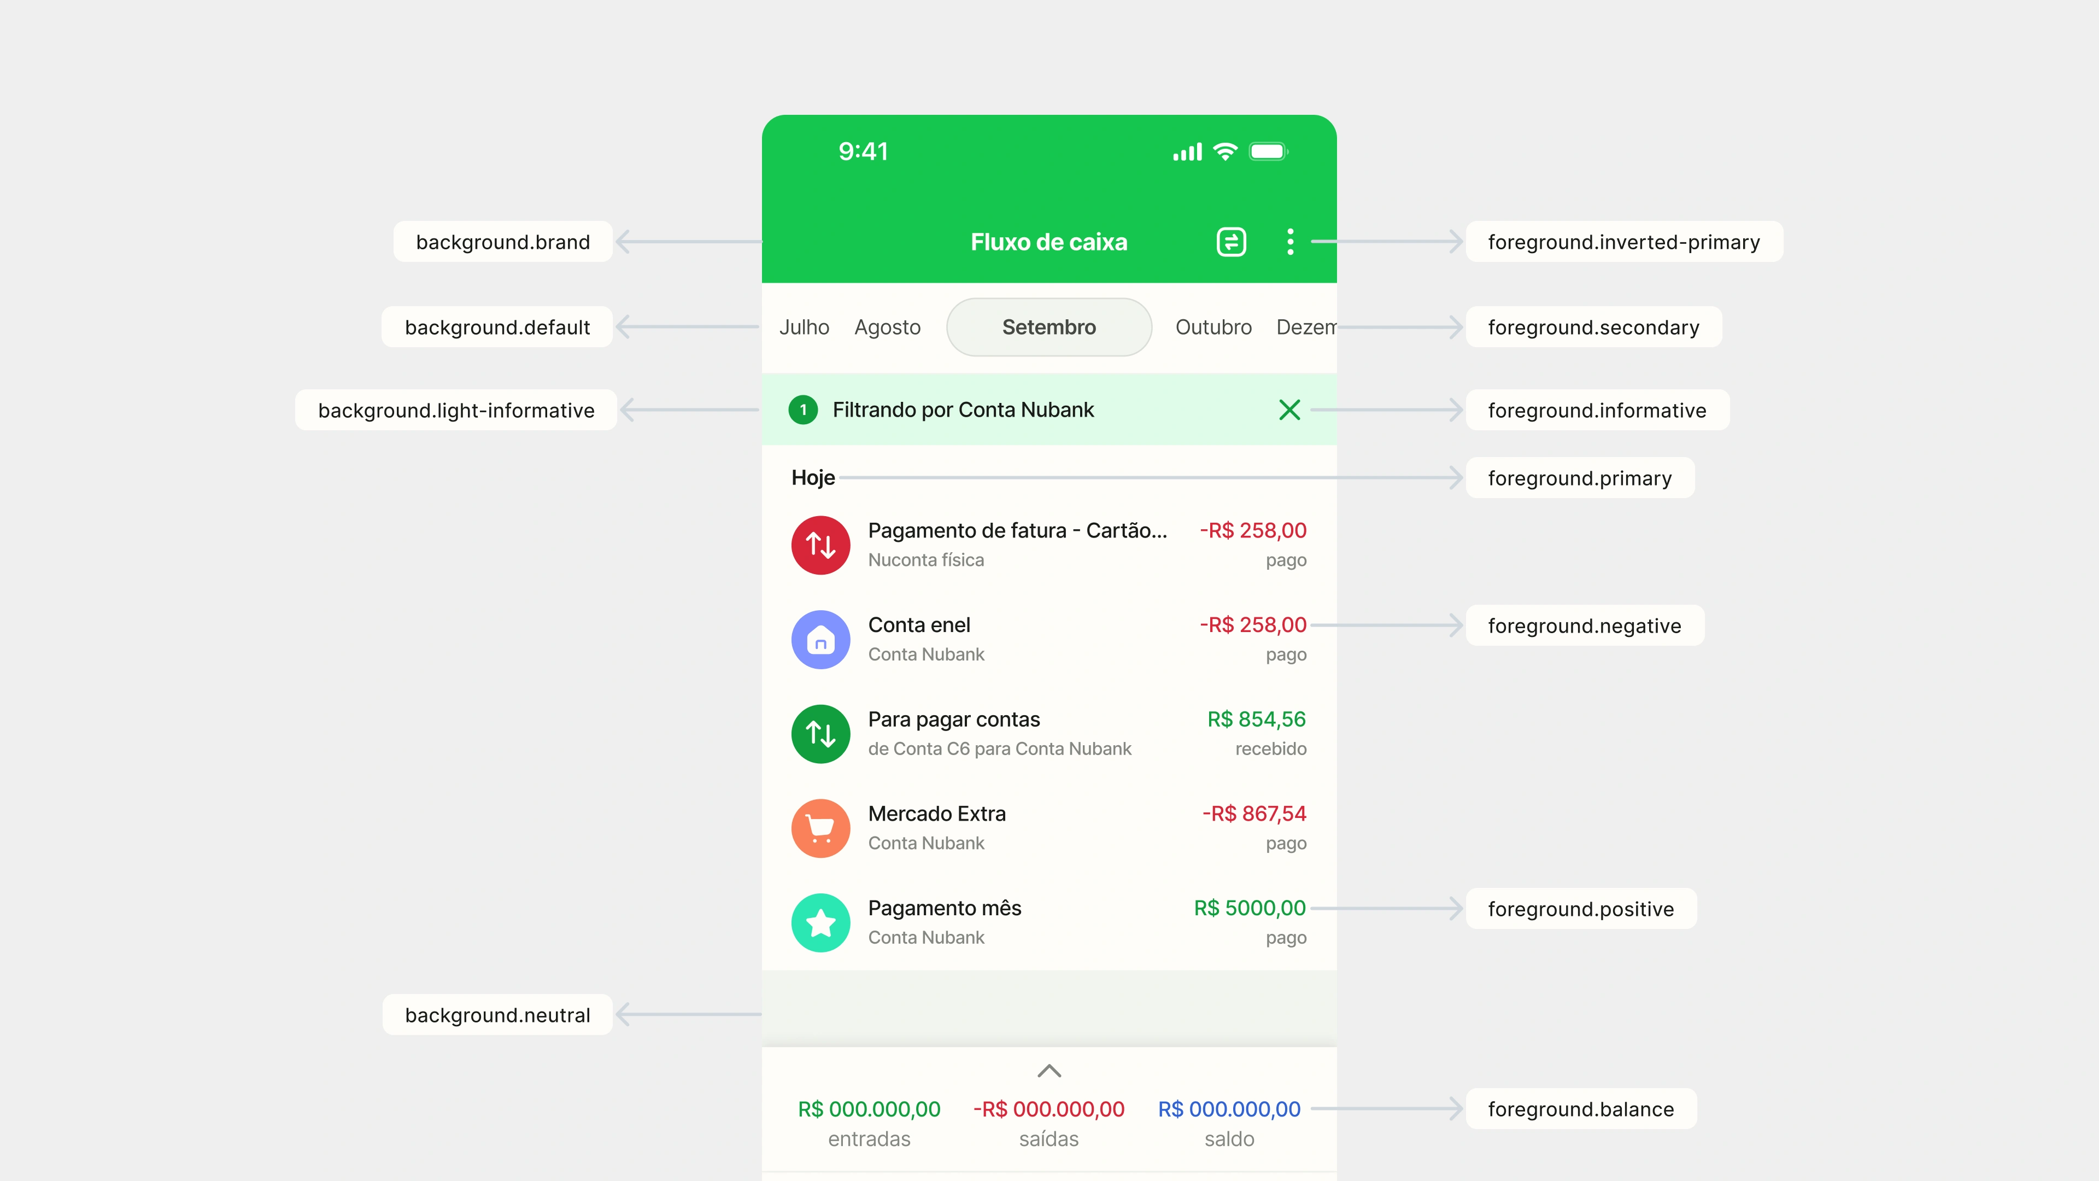2099x1181 pixels.
Task: Click the Nuconta física subtitle
Action: click(925, 560)
